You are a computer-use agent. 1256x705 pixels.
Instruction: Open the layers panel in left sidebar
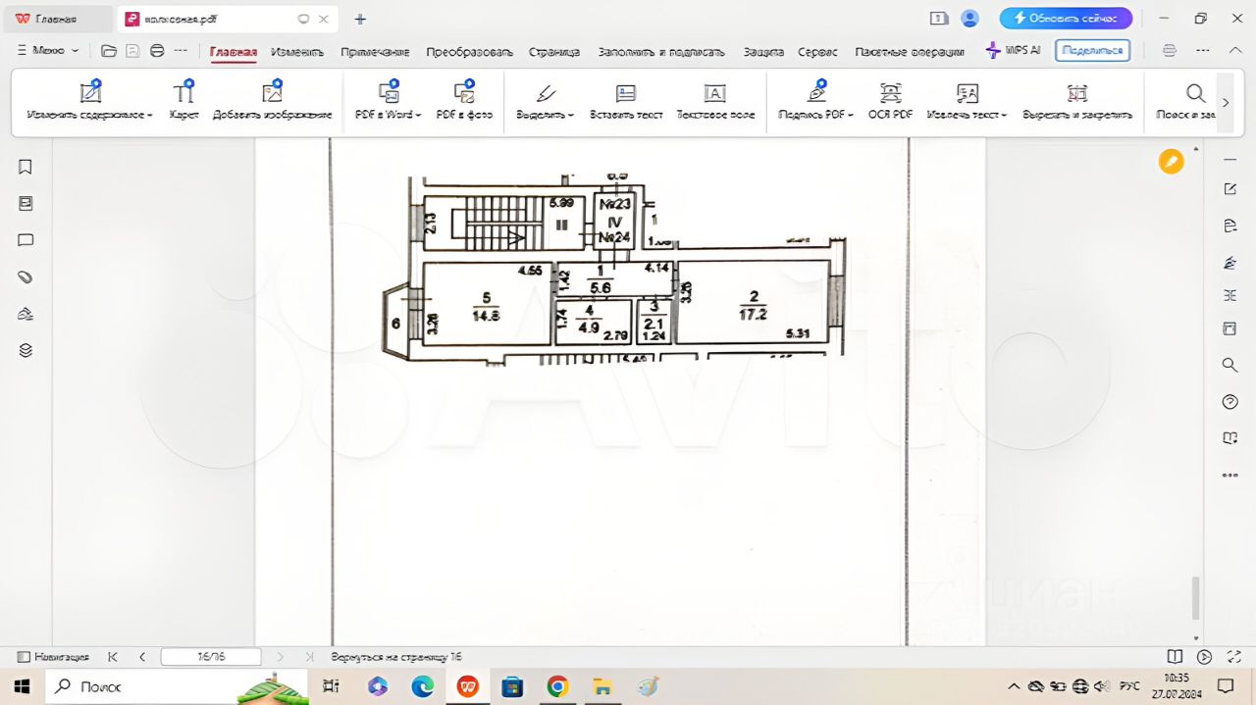point(26,350)
